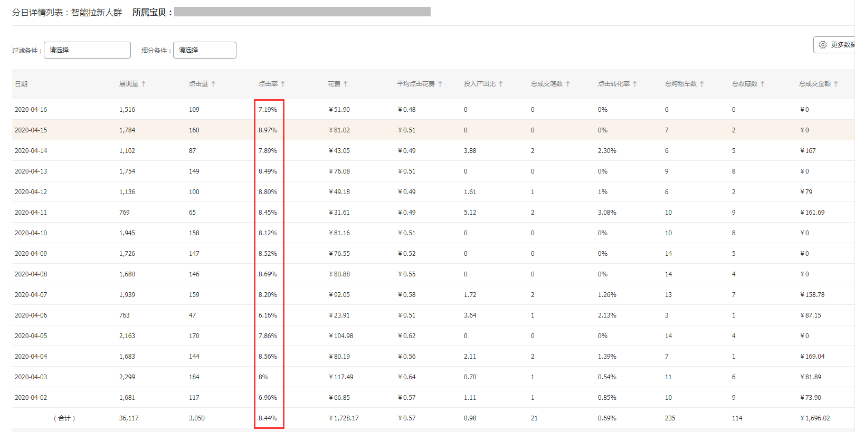Click sort arrow for 总成交金额
This screenshot has width=855, height=432.
[x=836, y=84]
